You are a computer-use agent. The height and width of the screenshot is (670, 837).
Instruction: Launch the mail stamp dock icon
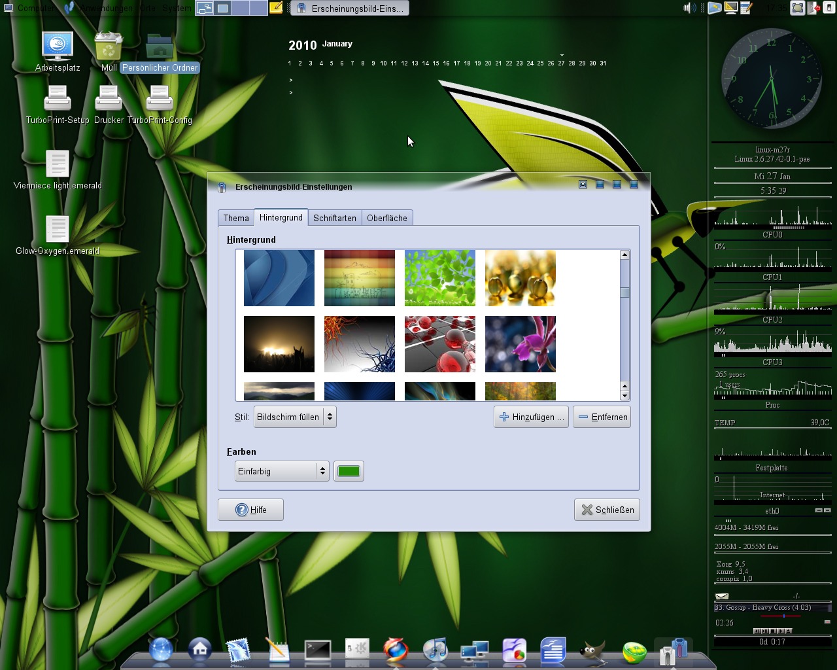[239, 651]
